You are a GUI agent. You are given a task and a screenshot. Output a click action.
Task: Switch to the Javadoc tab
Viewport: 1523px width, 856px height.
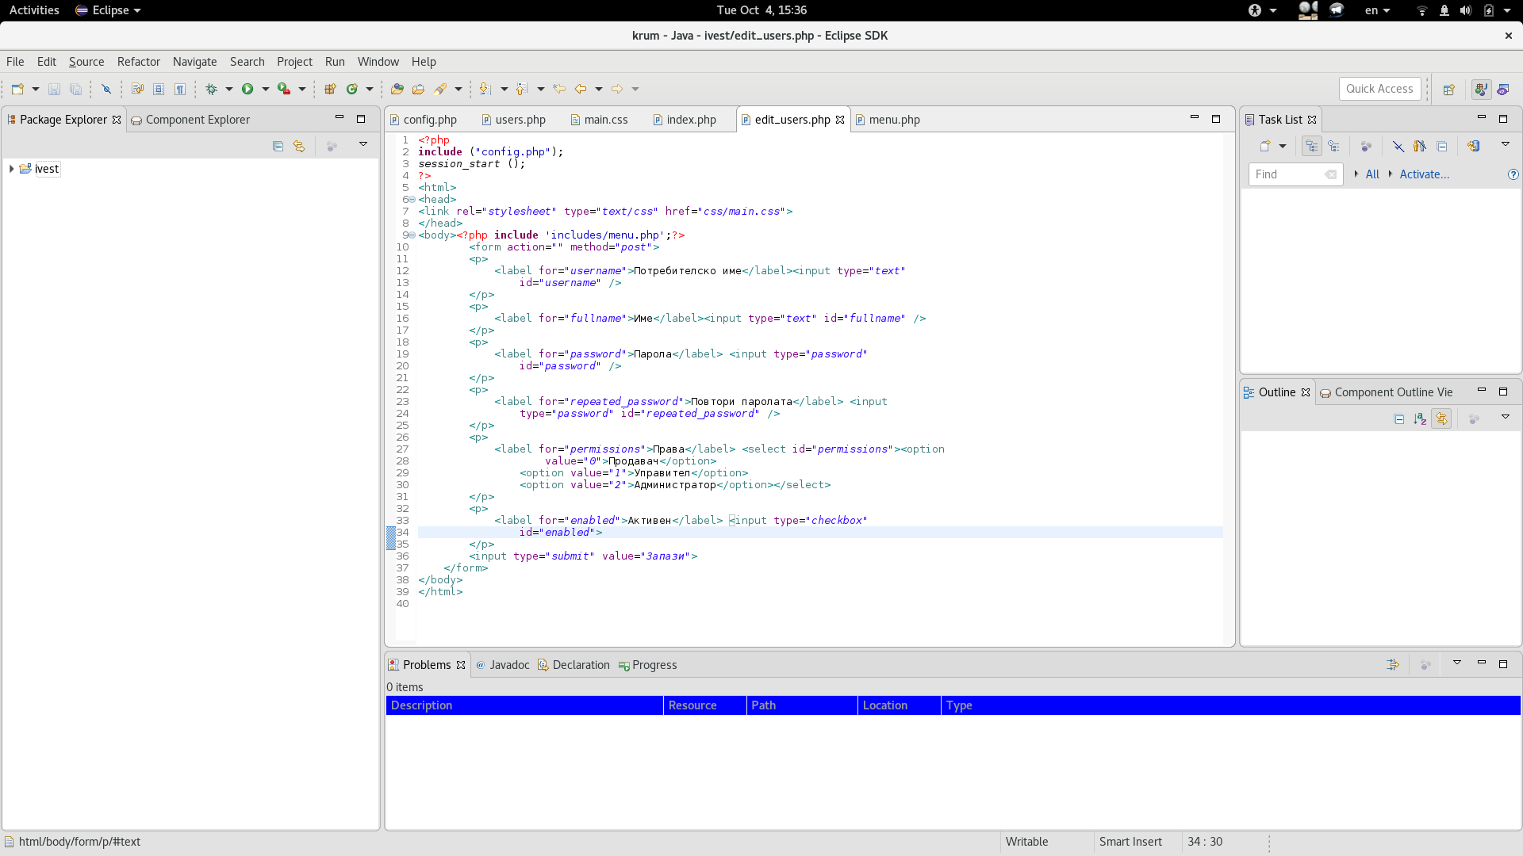tap(503, 665)
